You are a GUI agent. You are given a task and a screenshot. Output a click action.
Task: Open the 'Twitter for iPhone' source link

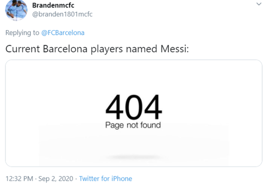[x=106, y=179]
